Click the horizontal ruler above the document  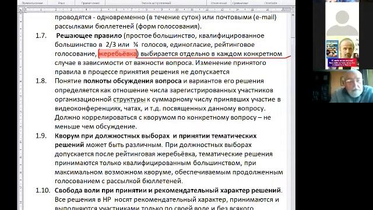(157, 9)
